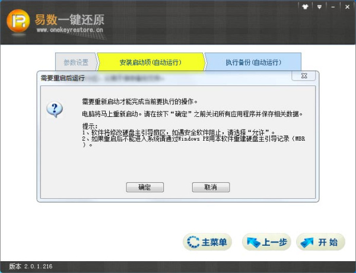Click the blue question mark dialog icon
The height and width of the screenshot is (273, 356).
[55, 109]
